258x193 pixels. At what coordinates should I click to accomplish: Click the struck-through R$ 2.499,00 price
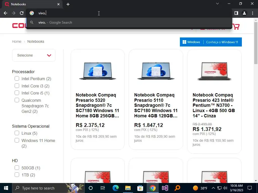[202, 124]
